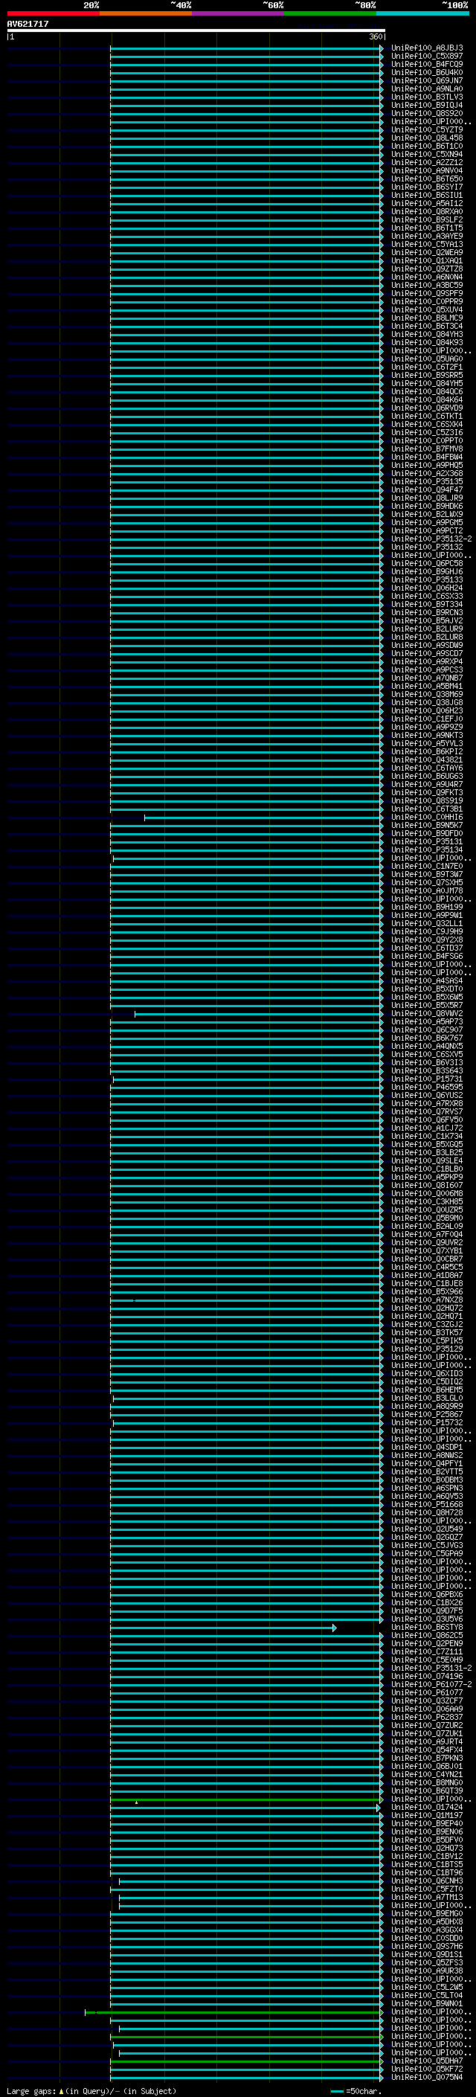Select the UniRef100_O17424 hit
476x2097 pixels.
click(427, 1807)
